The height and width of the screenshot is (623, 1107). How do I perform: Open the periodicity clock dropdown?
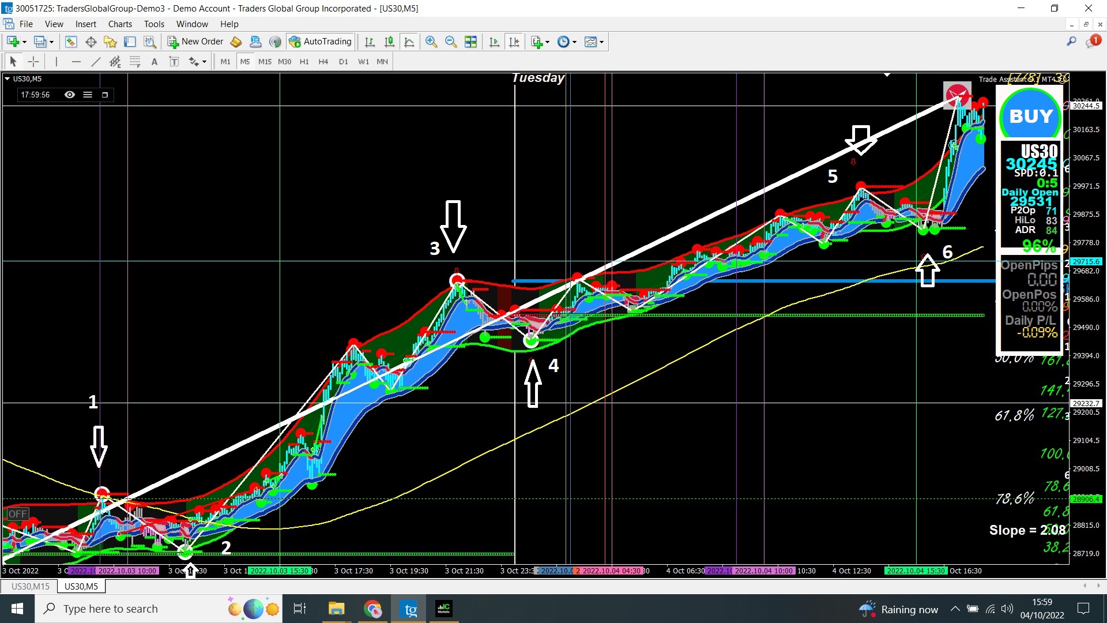(574, 42)
